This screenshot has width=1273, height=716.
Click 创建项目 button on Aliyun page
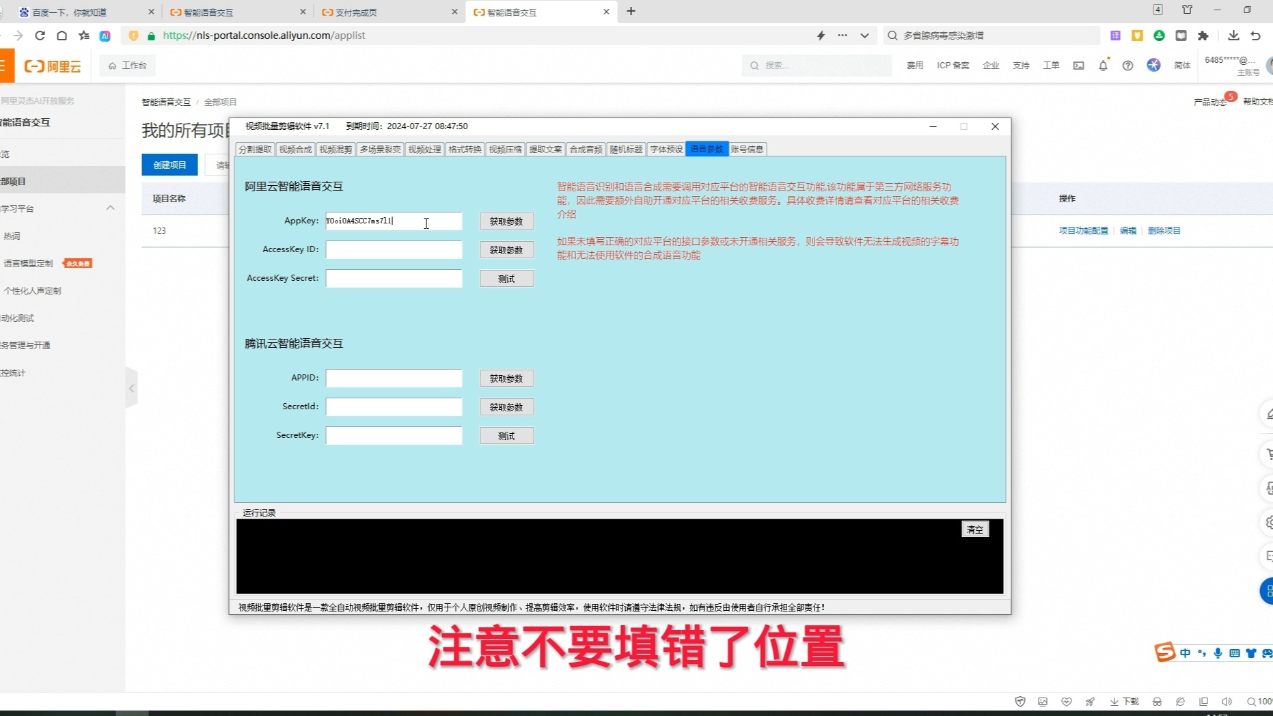(x=169, y=165)
